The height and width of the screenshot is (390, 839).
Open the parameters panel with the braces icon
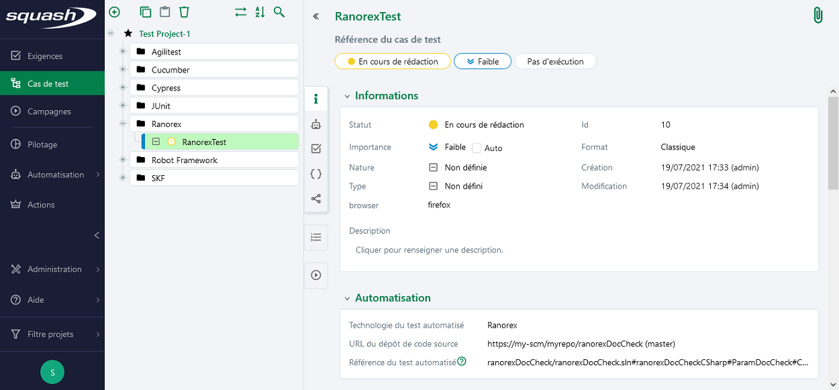[x=315, y=173]
